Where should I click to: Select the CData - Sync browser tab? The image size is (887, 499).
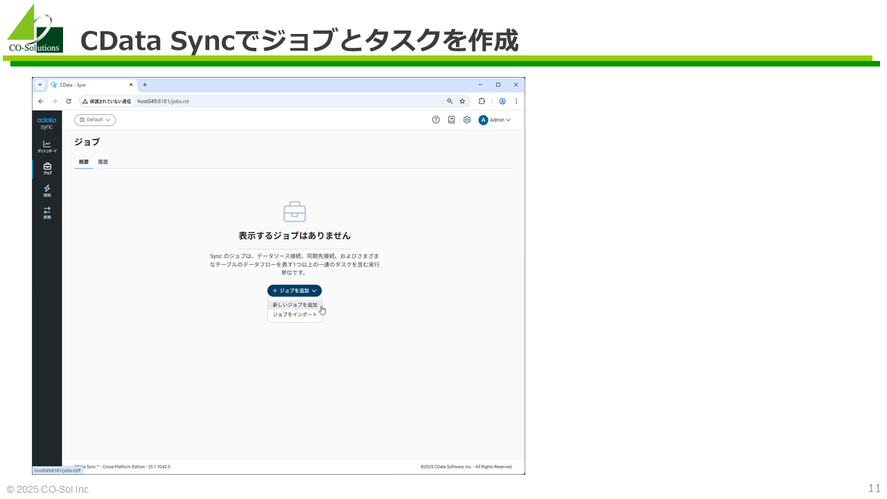(91, 85)
